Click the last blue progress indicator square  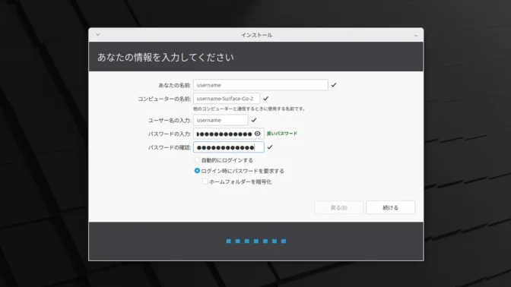coord(284,241)
